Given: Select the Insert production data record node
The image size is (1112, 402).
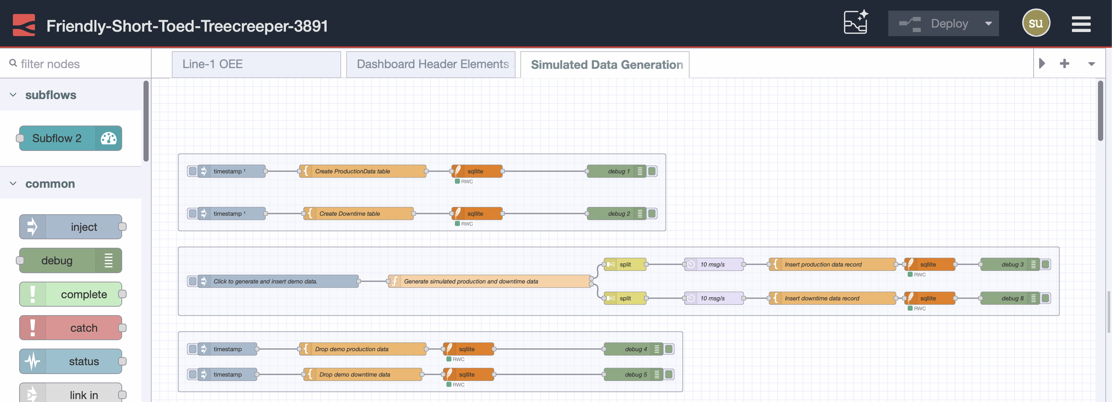Looking at the screenshot, I should 832,264.
